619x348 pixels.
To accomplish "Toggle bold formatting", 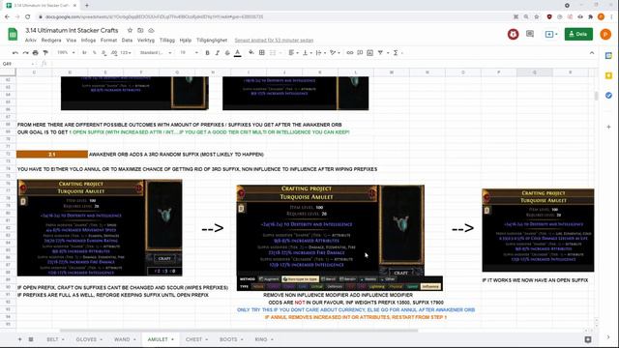I will pyautogui.click(x=207, y=52).
